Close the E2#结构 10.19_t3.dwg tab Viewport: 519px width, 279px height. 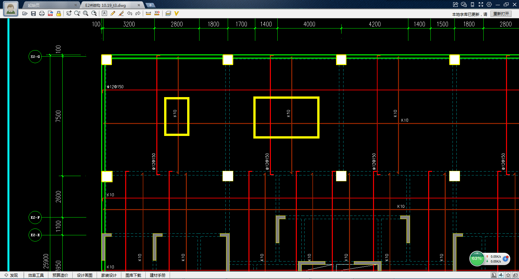(x=139, y=5)
